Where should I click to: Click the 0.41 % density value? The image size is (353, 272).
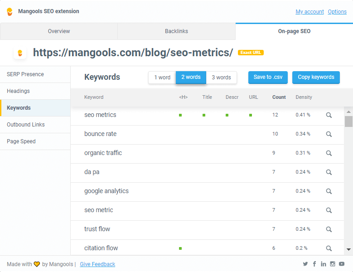303,115
